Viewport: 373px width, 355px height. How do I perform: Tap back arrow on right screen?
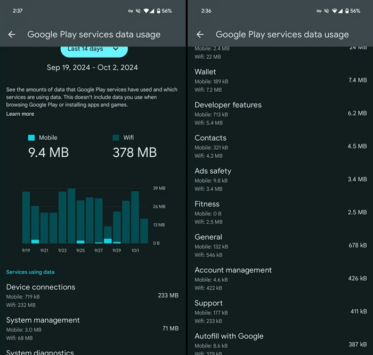[x=200, y=35]
